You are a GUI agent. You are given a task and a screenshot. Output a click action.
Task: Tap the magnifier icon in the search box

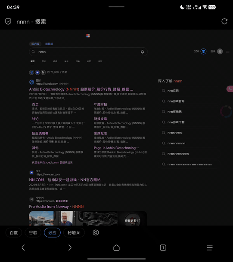coord(34,52)
